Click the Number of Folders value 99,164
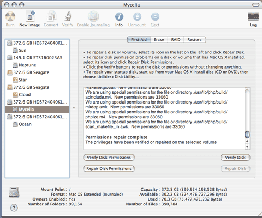Screen dimensions: 262x218 pyautogui.click(x=75, y=204)
